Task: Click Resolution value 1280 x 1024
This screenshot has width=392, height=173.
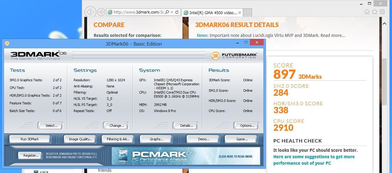Action: tap(116, 80)
